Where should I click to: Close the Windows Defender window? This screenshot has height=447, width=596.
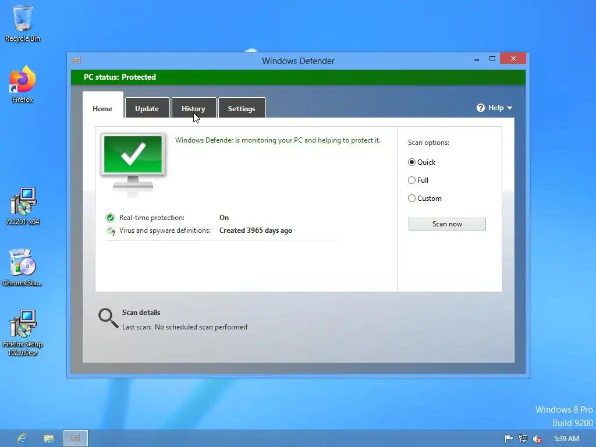513,58
